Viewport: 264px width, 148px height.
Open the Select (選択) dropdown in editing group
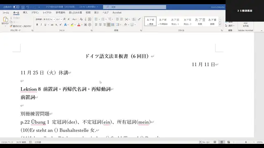[x=230, y=25]
